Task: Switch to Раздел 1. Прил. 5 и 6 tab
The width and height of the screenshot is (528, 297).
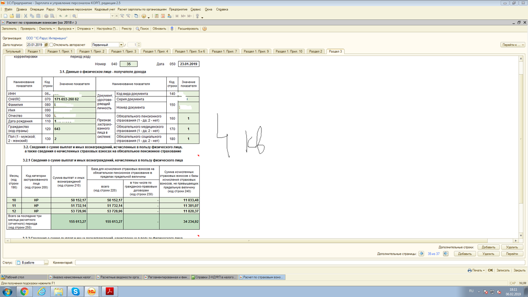Action: [190, 51]
